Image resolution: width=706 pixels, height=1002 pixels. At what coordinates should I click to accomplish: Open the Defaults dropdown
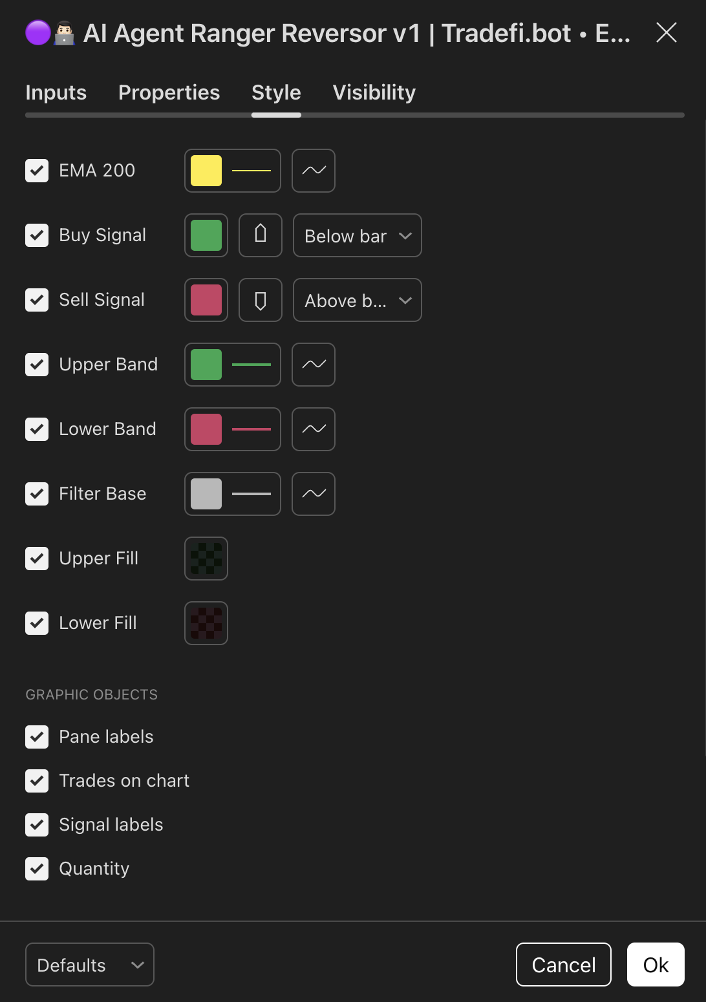tap(90, 965)
